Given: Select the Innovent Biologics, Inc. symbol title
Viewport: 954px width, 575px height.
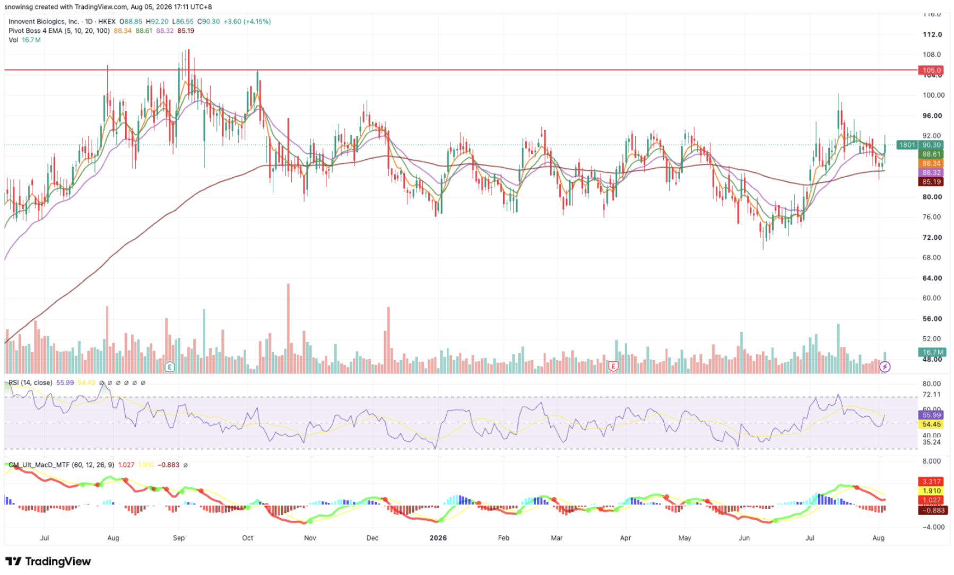Looking at the screenshot, I should point(44,22).
